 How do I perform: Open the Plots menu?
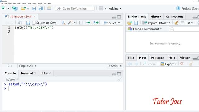[x=19, y=3]
